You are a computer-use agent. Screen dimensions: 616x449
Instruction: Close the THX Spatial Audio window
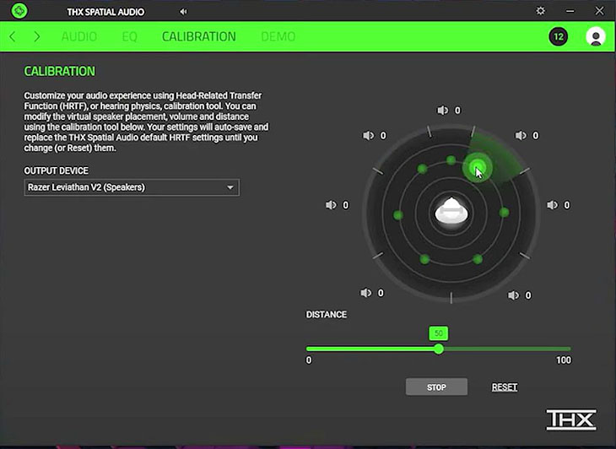(599, 11)
